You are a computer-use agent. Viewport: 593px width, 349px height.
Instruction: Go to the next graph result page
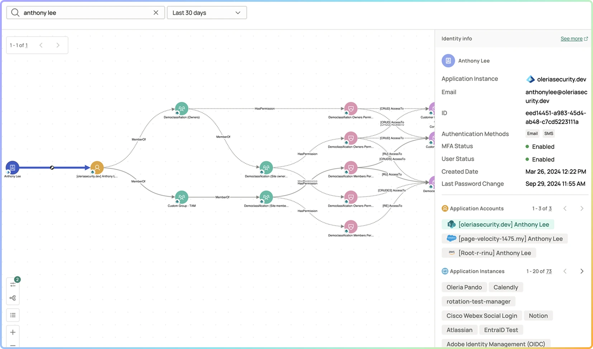coord(58,45)
